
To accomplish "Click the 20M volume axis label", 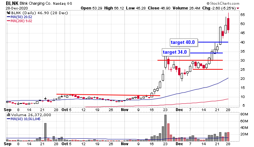I will coord(244,134).
